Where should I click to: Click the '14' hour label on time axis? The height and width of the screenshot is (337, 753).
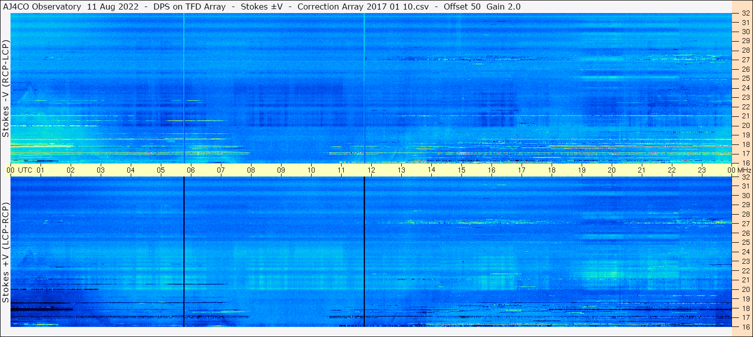pyautogui.click(x=431, y=170)
